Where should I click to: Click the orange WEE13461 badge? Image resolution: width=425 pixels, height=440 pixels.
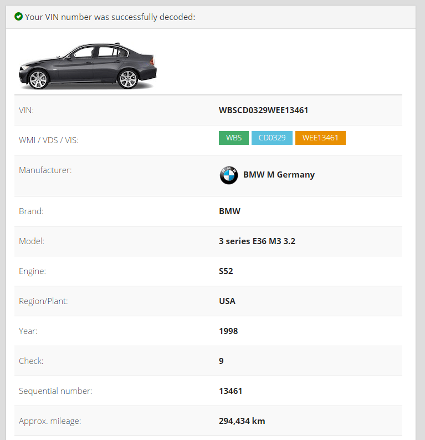[320, 138]
